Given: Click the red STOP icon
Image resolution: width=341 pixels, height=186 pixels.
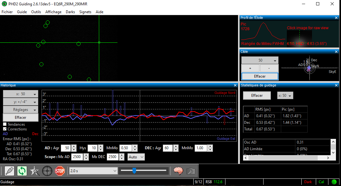Looking at the screenshot, I should pos(60,171).
